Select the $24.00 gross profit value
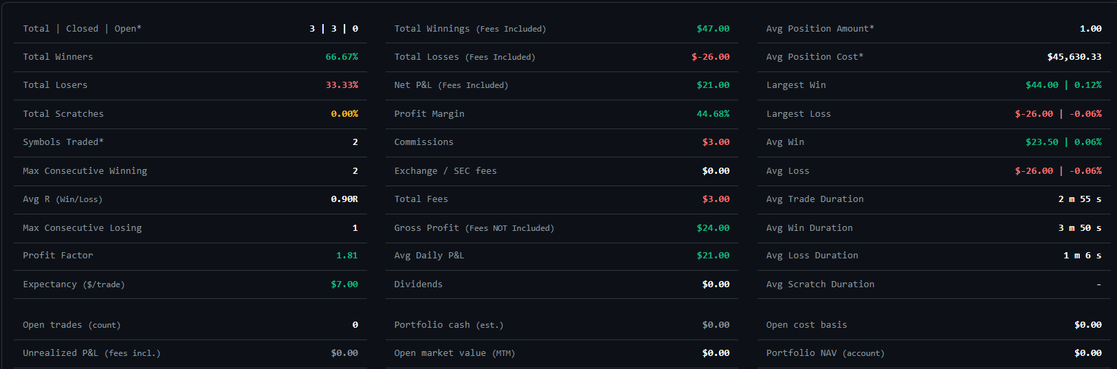 click(713, 228)
